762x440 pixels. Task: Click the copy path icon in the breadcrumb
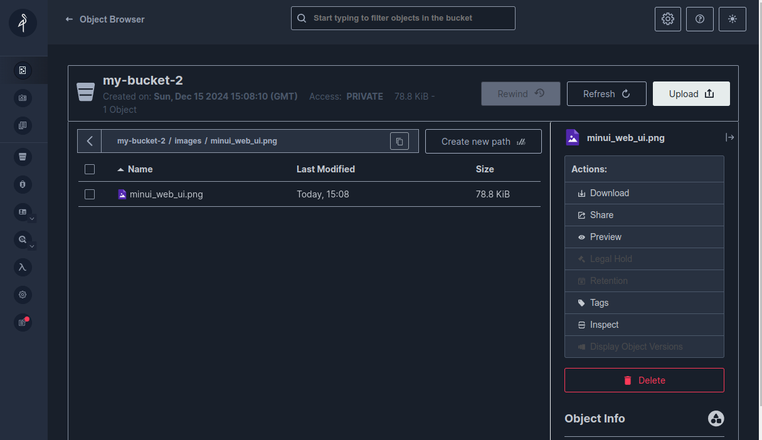point(399,141)
